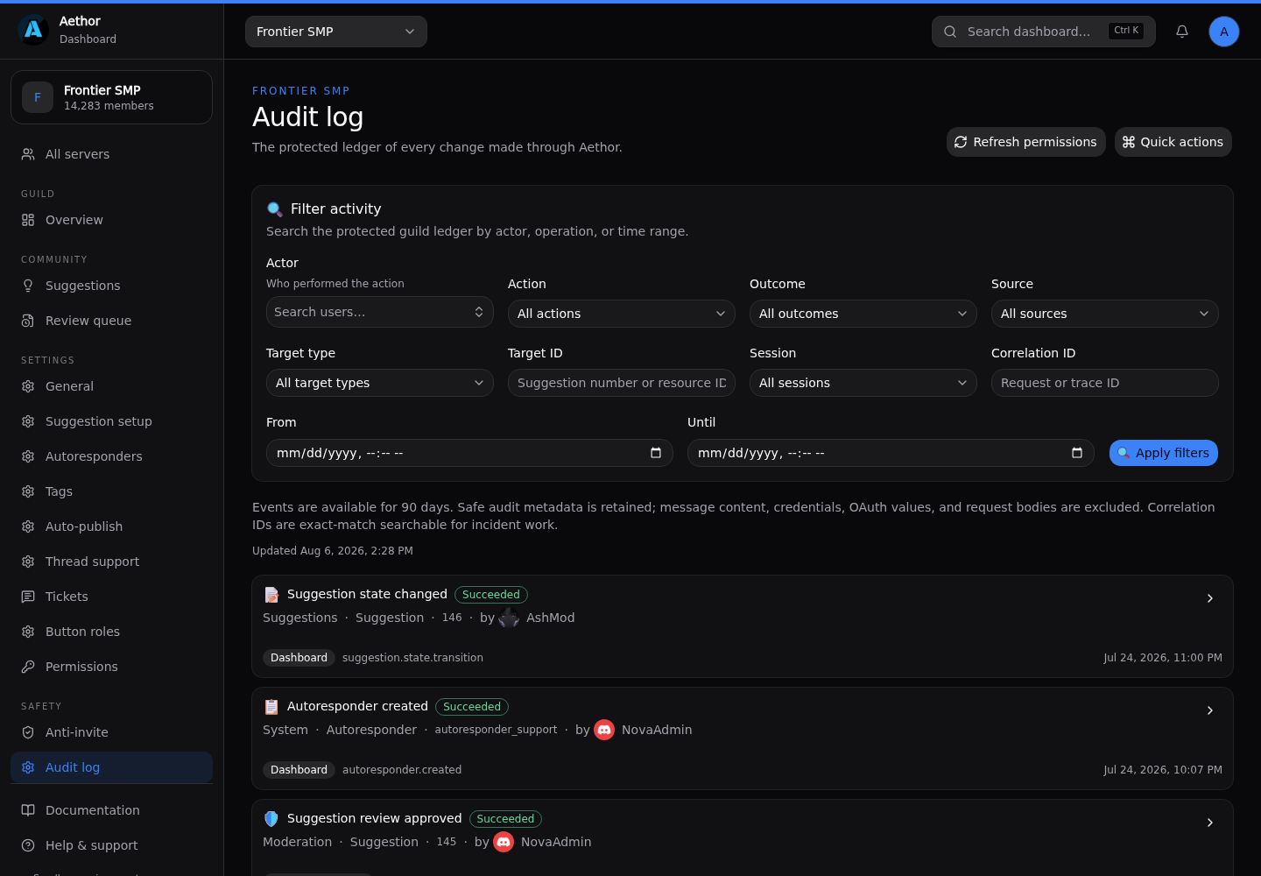Image resolution: width=1261 pixels, height=876 pixels.
Task: Click the Suggestion setup gear icon
Action: (x=28, y=421)
